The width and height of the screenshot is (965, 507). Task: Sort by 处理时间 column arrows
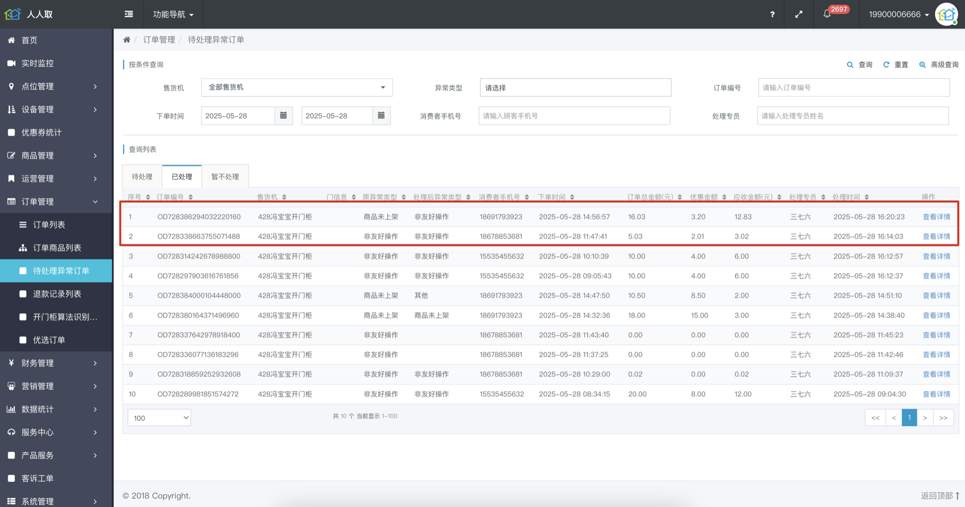(867, 197)
